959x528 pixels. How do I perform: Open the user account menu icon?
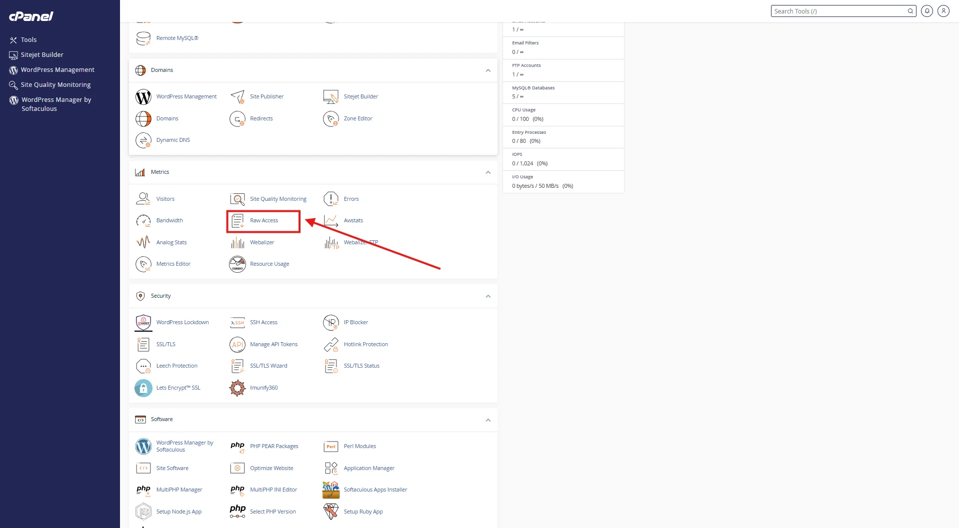[x=943, y=11]
